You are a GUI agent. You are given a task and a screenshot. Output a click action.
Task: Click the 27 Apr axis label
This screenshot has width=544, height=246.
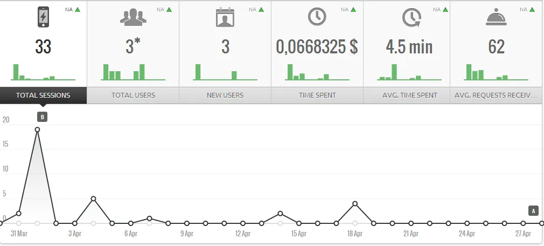click(x=523, y=234)
